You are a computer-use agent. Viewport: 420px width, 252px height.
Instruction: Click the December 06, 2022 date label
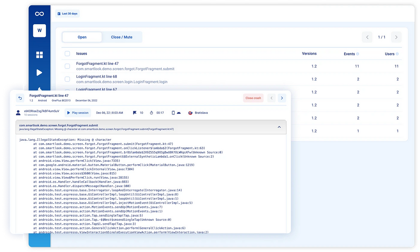86,101
